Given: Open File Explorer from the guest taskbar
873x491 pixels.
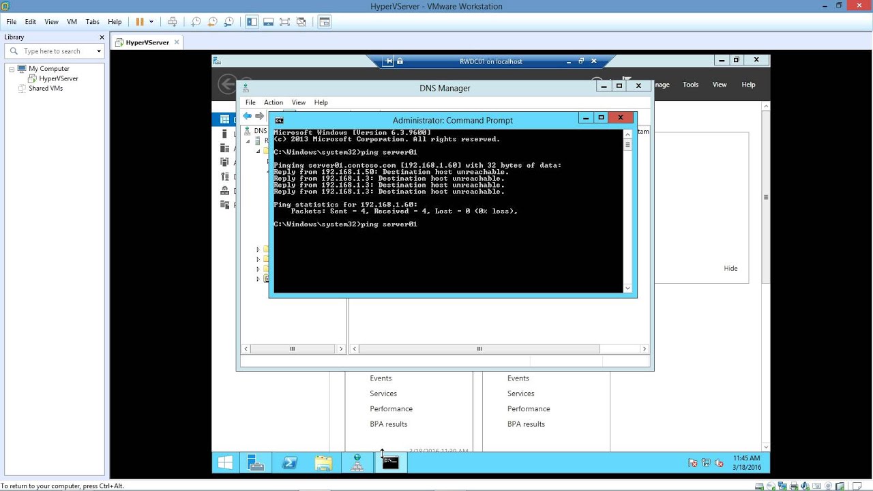Looking at the screenshot, I should tap(323, 463).
